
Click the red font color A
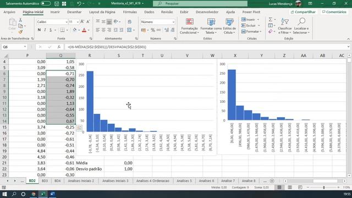pyautogui.click(x=84, y=30)
